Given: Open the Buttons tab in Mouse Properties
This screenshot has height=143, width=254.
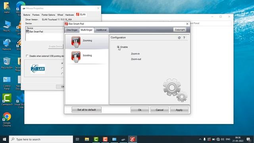Looking at the screenshot, I should click(27, 15).
